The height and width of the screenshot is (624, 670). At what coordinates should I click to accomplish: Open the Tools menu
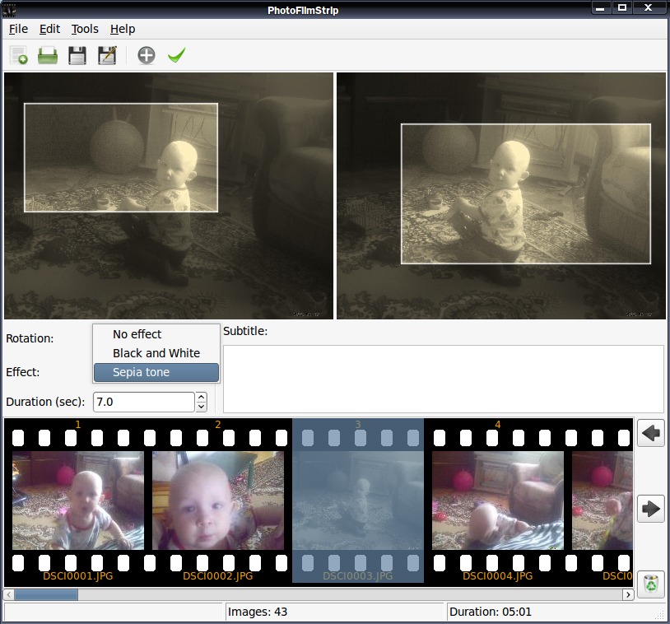85,29
